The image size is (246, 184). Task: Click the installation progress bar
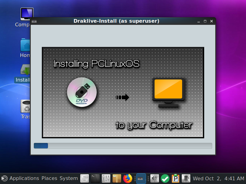coord(123,146)
